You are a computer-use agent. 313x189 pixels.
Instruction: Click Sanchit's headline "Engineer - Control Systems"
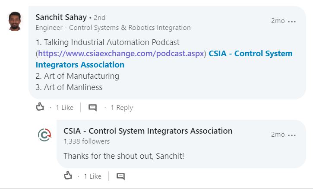pyautogui.click(x=113, y=28)
